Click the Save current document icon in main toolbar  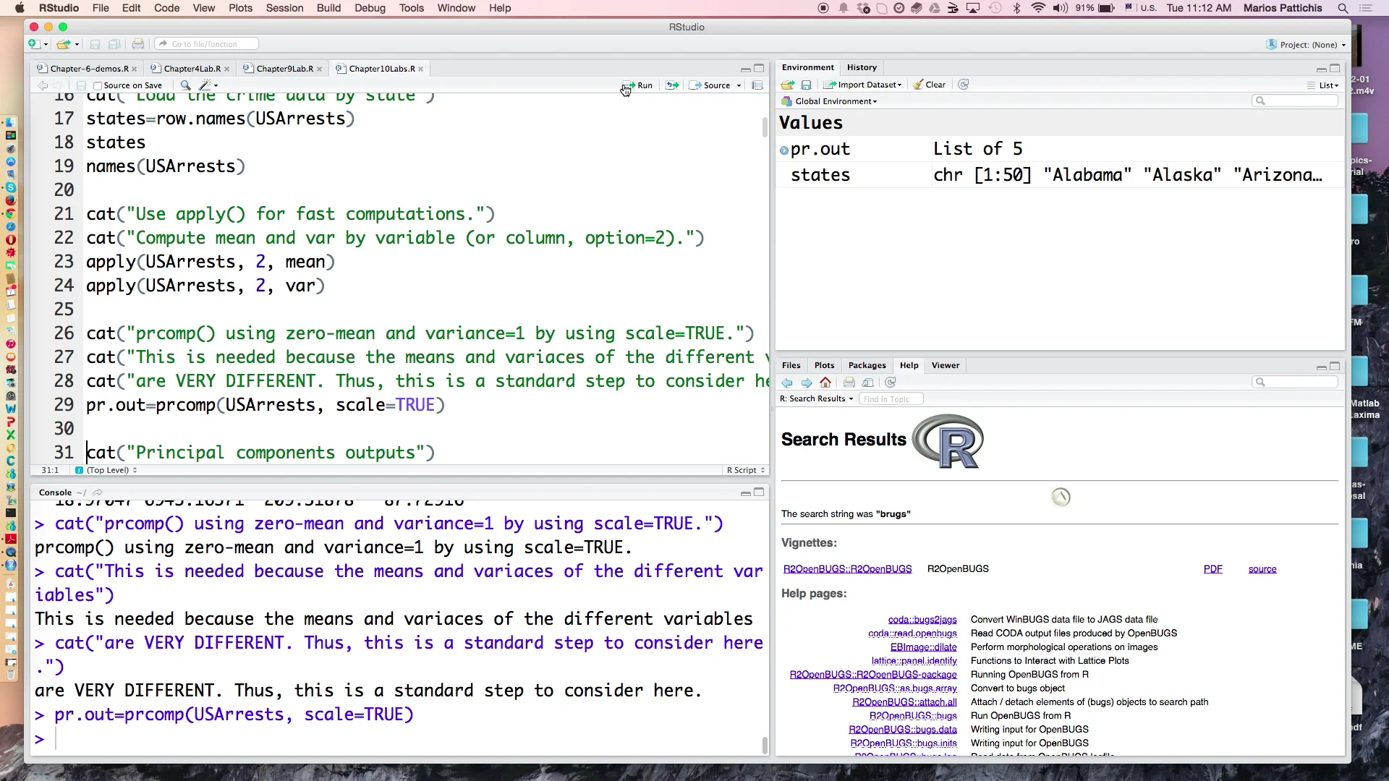pyautogui.click(x=95, y=44)
